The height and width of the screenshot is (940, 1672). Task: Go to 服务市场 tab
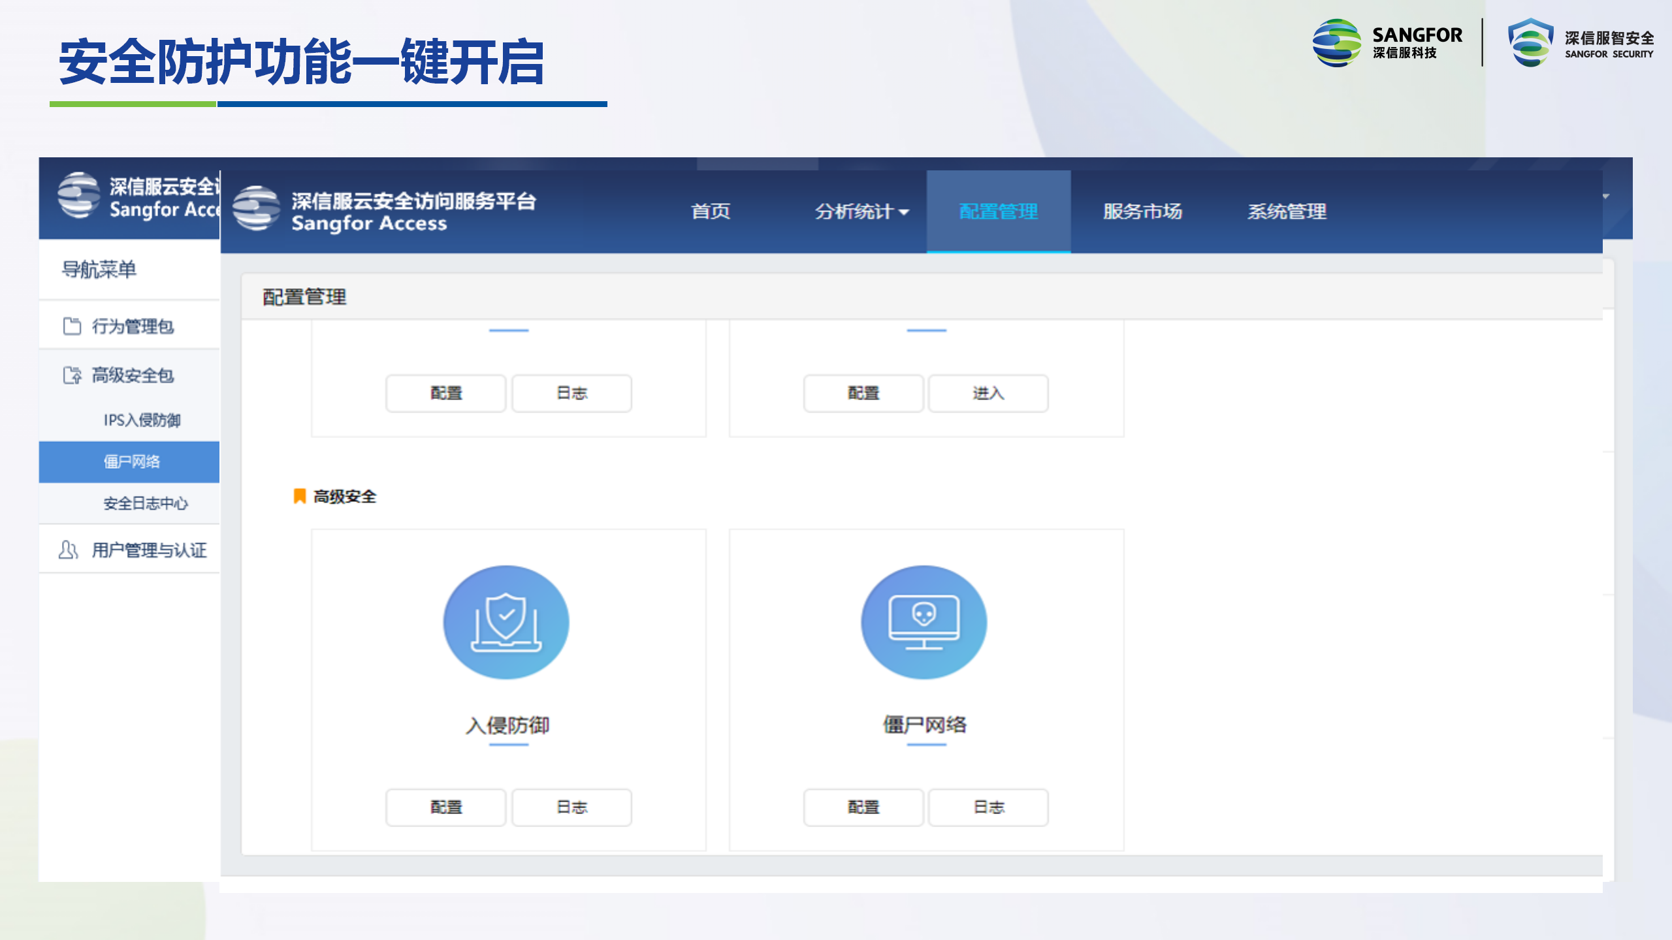click(1142, 211)
